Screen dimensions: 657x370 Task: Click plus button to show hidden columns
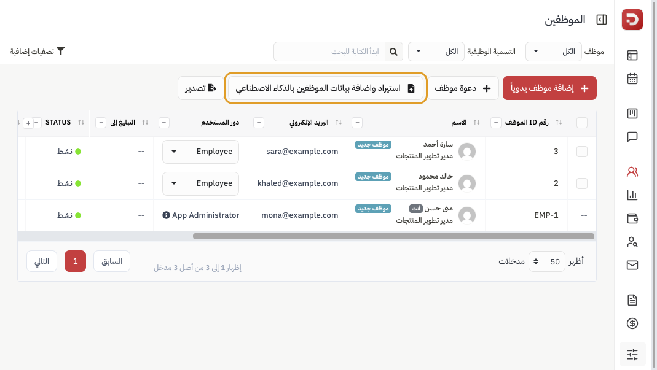pos(28,123)
